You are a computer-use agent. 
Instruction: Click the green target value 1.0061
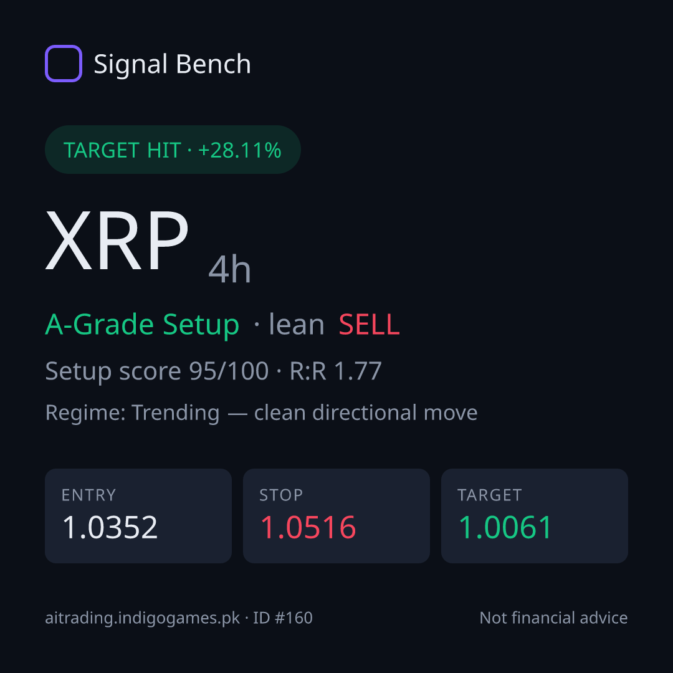pyautogui.click(x=505, y=527)
